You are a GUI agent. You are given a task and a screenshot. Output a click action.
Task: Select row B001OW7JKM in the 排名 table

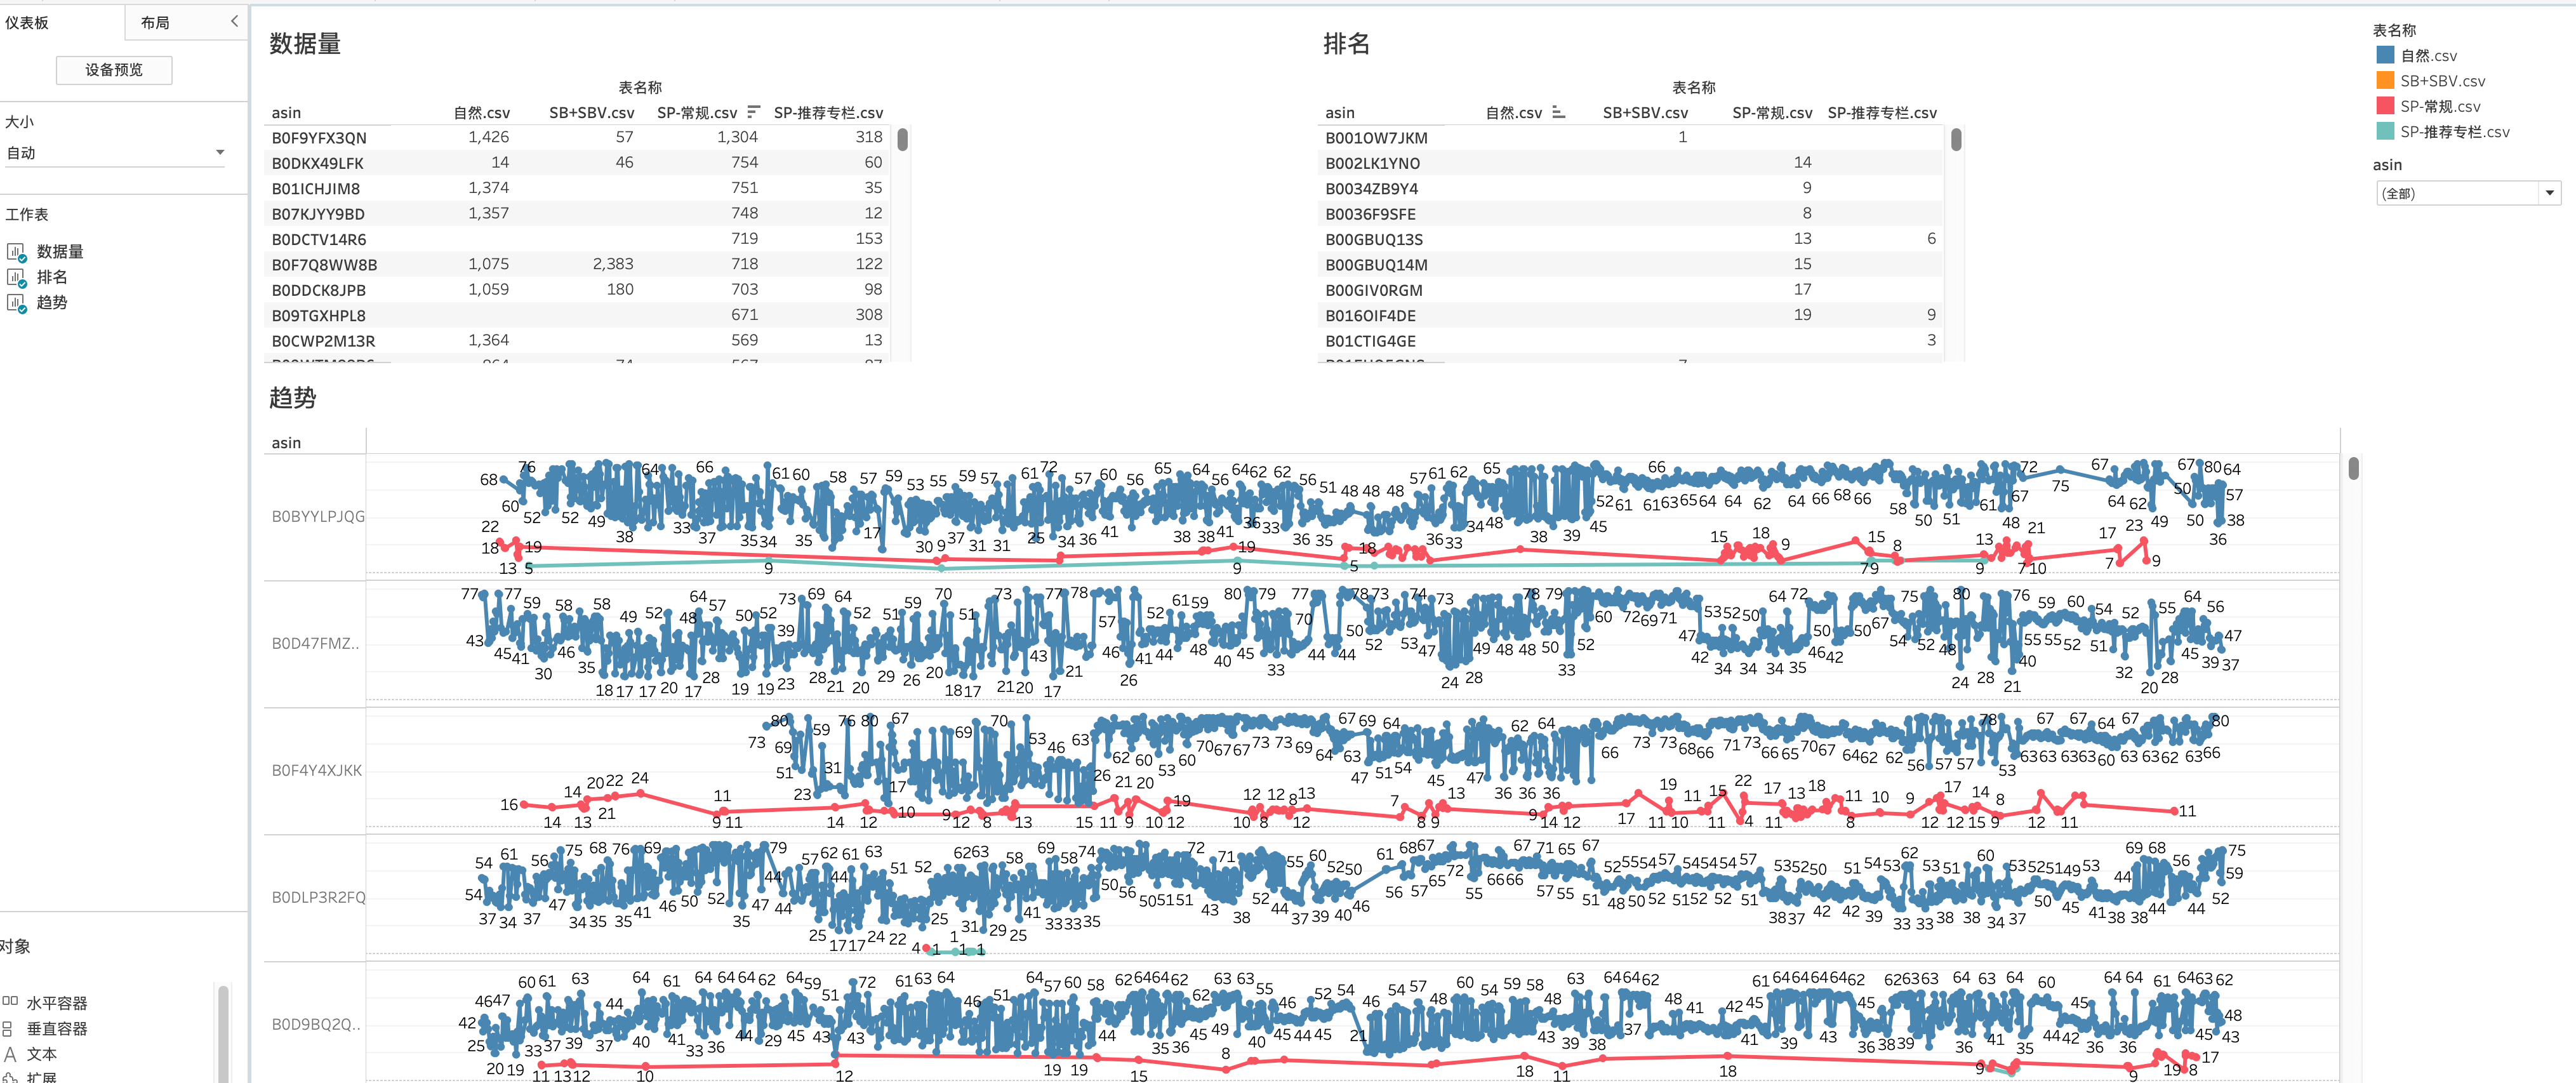click(x=1631, y=137)
